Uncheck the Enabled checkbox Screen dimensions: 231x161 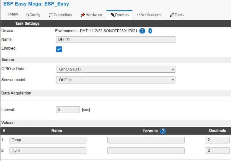(x=59, y=49)
